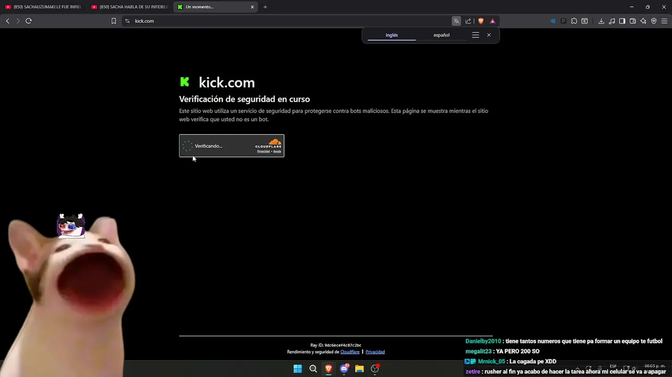Toggle the browser sidebar panel icon
The image size is (672, 377).
point(622,21)
